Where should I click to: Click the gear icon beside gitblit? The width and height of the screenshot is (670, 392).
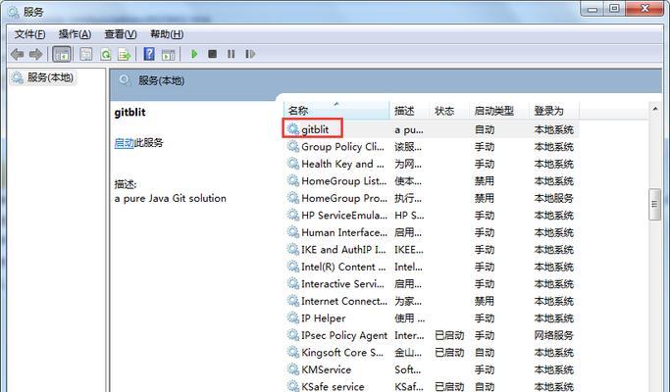pyautogui.click(x=293, y=129)
